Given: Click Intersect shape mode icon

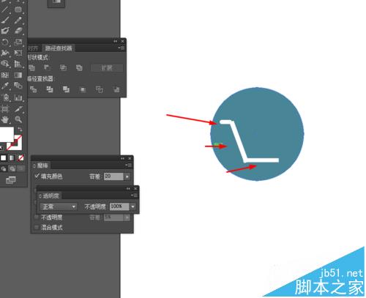Looking at the screenshot, I should point(63,68).
